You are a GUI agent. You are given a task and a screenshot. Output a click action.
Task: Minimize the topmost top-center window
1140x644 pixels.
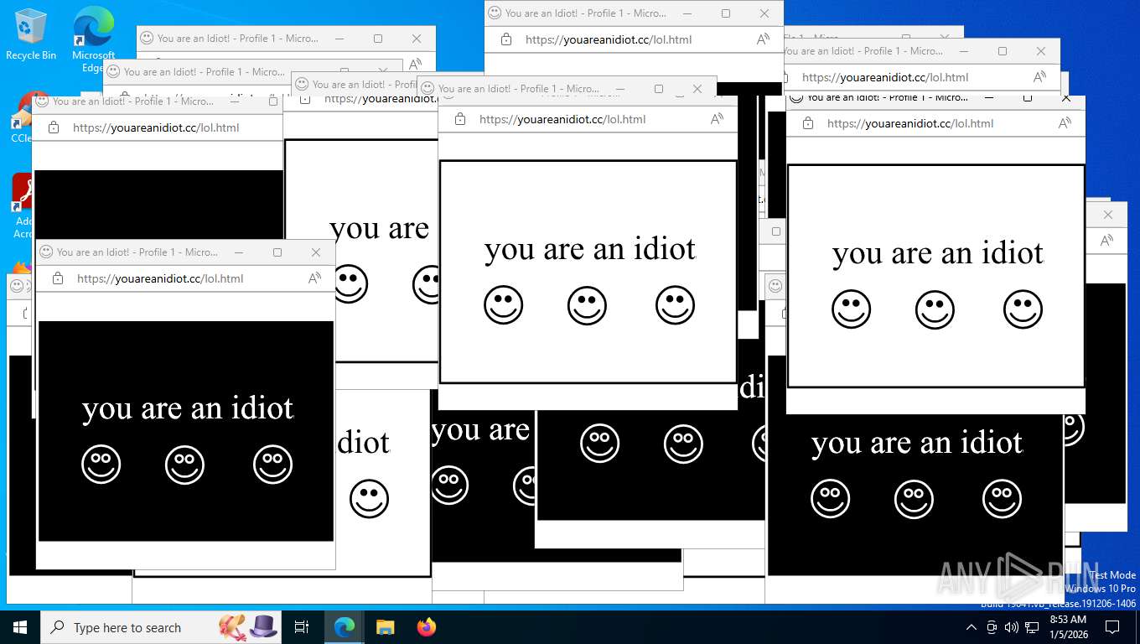tap(687, 13)
